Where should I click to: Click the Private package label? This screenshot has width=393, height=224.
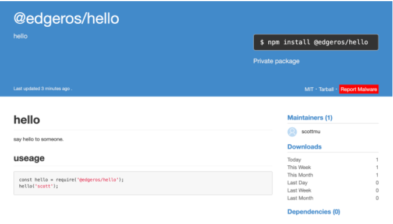(x=276, y=61)
